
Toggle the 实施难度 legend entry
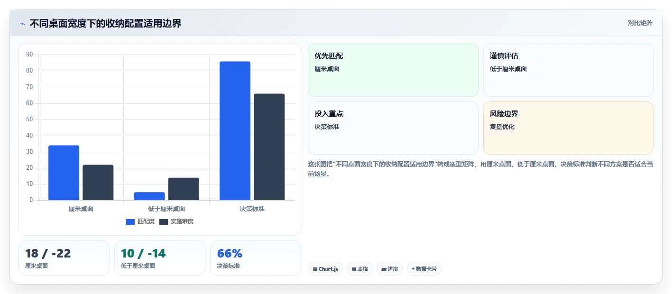(176, 221)
